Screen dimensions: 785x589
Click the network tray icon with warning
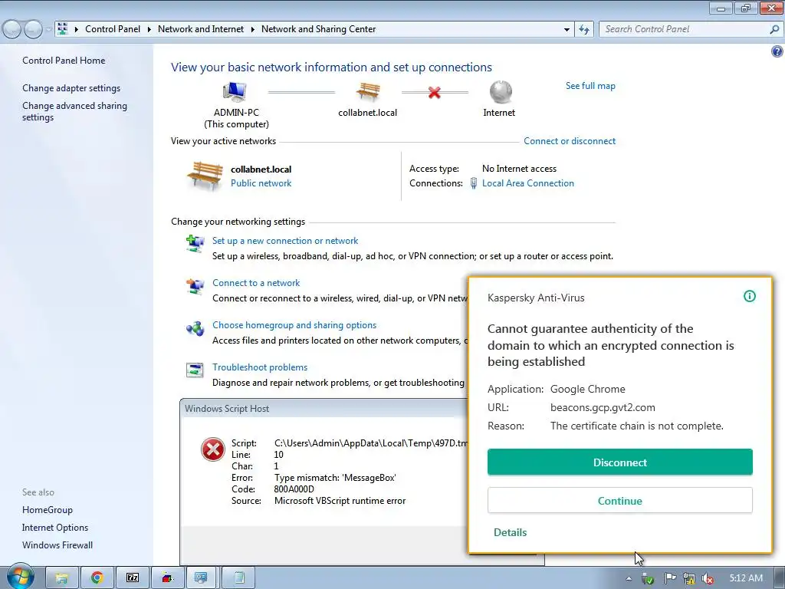[x=689, y=578]
